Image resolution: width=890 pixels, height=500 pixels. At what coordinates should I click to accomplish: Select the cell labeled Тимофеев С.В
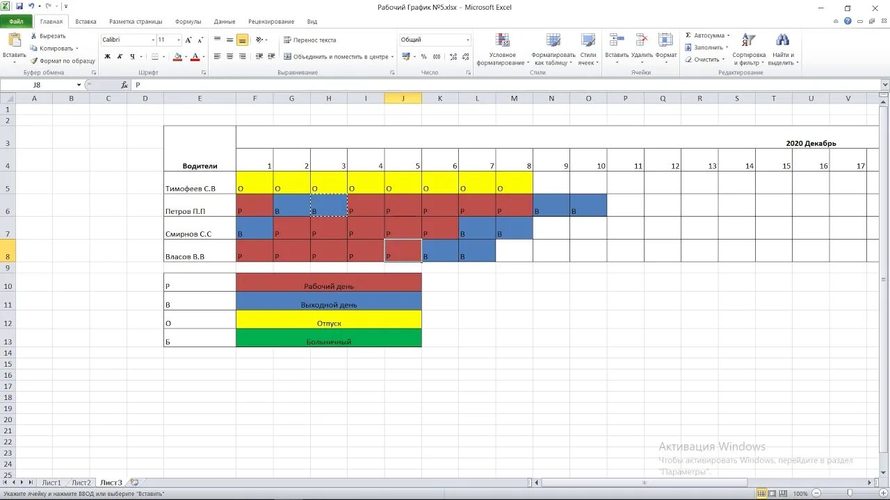(x=200, y=183)
